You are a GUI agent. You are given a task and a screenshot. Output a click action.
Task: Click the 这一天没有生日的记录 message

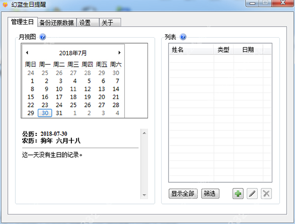pyautogui.click(x=52, y=155)
